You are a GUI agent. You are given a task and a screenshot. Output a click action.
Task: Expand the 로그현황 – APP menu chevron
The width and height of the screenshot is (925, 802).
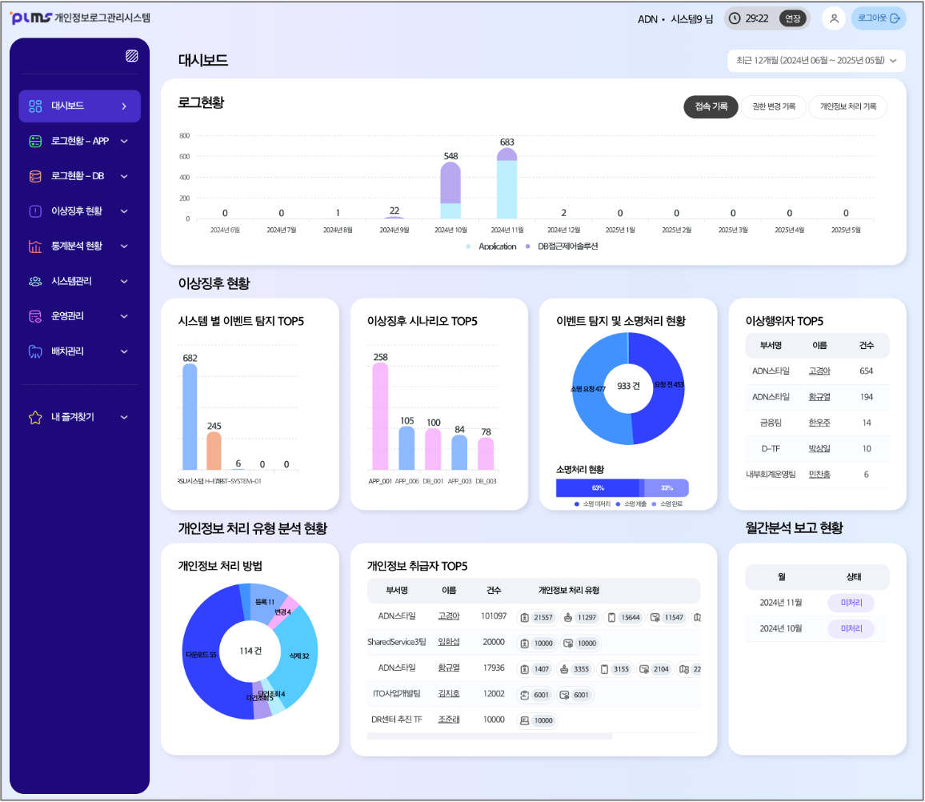tap(124, 141)
